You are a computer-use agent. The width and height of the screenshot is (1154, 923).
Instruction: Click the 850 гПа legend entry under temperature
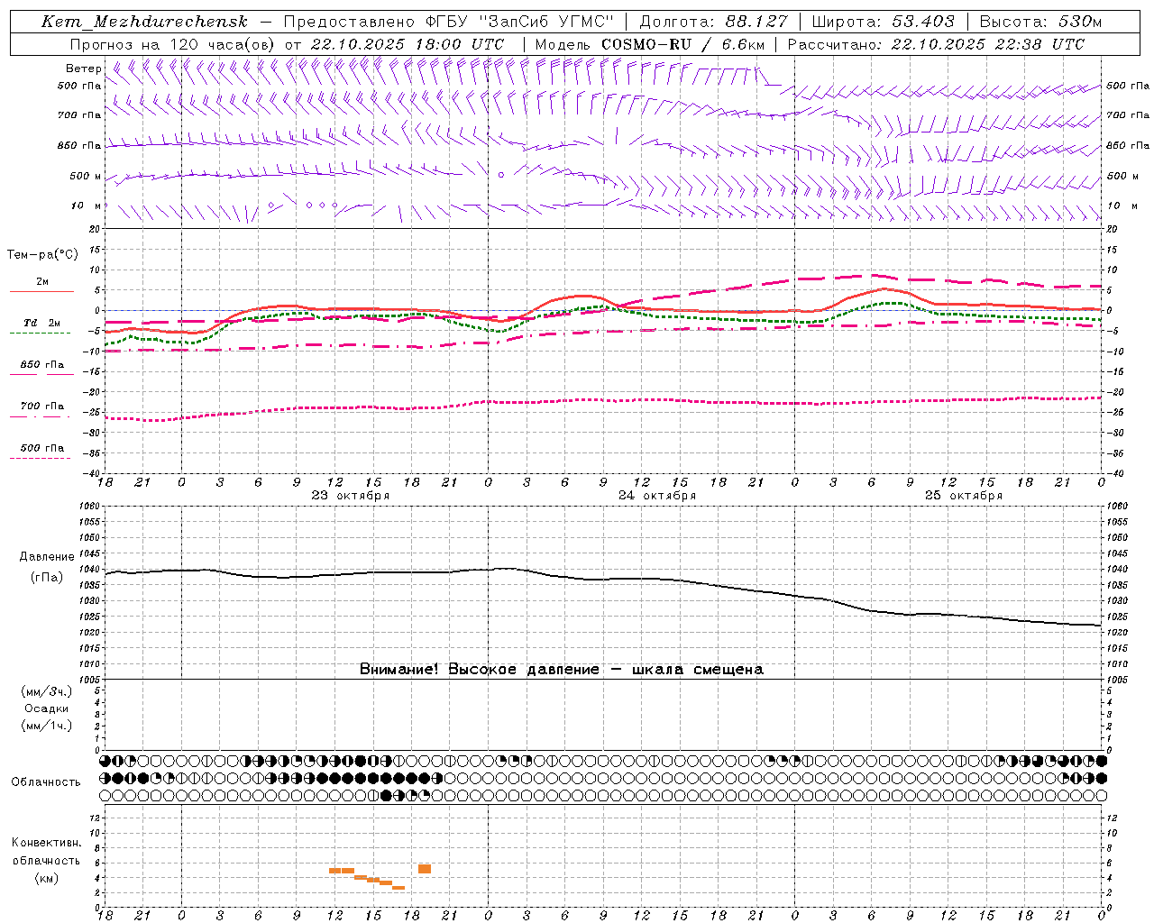(x=41, y=365)
